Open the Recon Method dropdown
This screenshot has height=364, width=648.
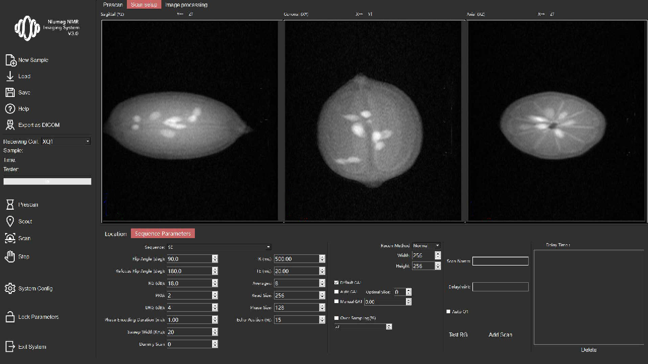[x=437, y=246]
